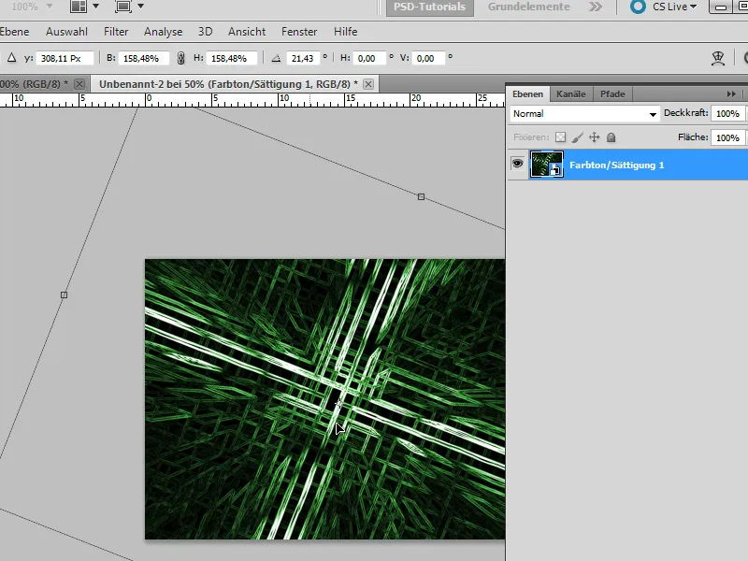Expand the Screen Mode dropdown arrow

click(x=141, y=7)
